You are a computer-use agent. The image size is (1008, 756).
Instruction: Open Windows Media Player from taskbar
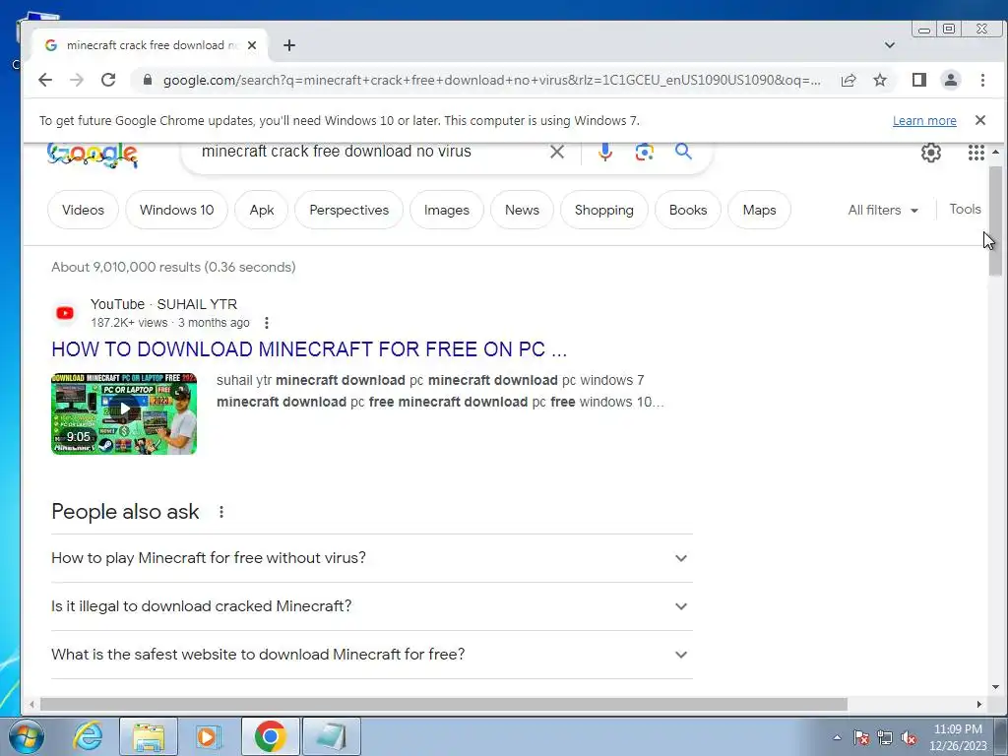pos(208,736)
